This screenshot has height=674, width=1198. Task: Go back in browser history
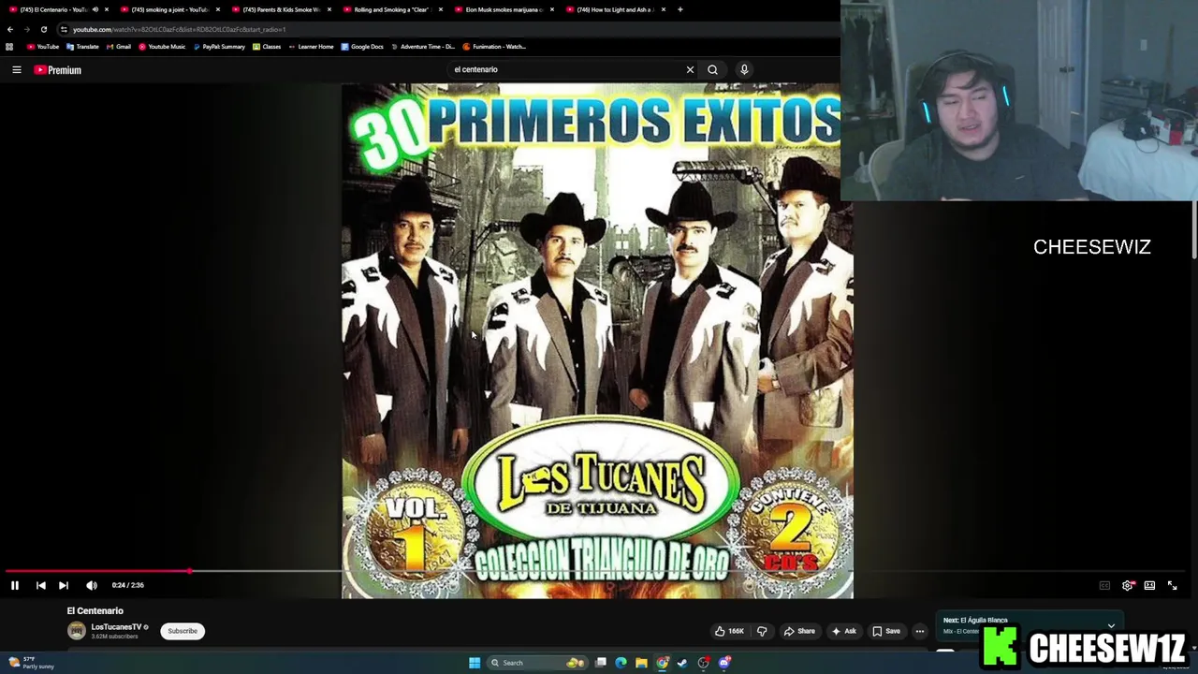pyautogui.click(x=10, y=29)
